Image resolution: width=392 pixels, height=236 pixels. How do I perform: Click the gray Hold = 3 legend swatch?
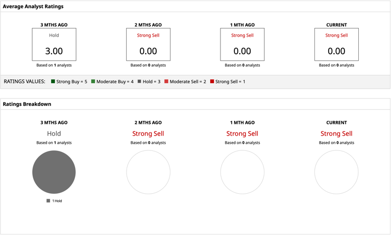139,82
